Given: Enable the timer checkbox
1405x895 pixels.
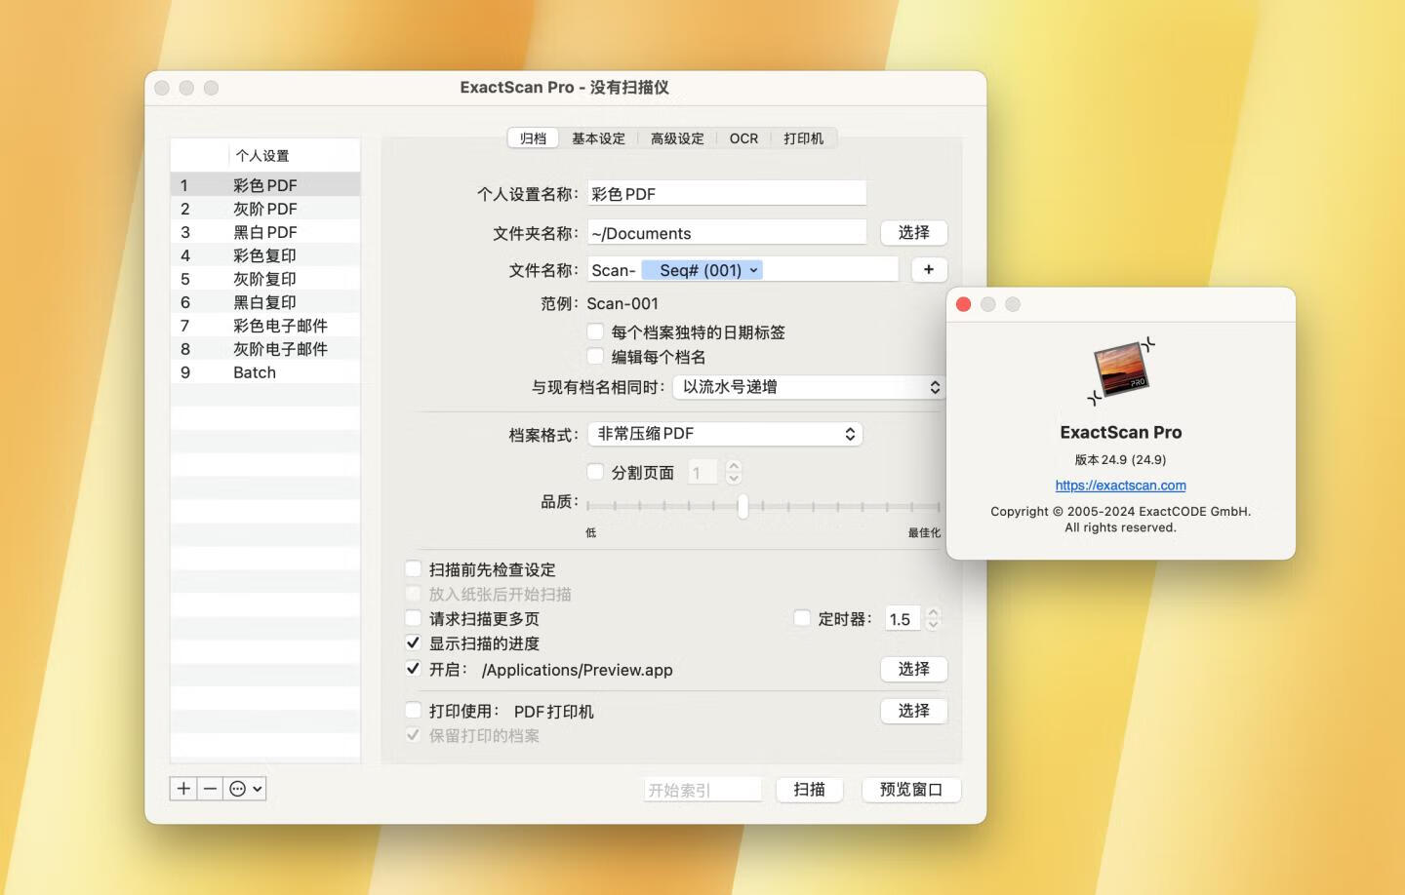Looking at the screenshot, I should tap(802, 618).
